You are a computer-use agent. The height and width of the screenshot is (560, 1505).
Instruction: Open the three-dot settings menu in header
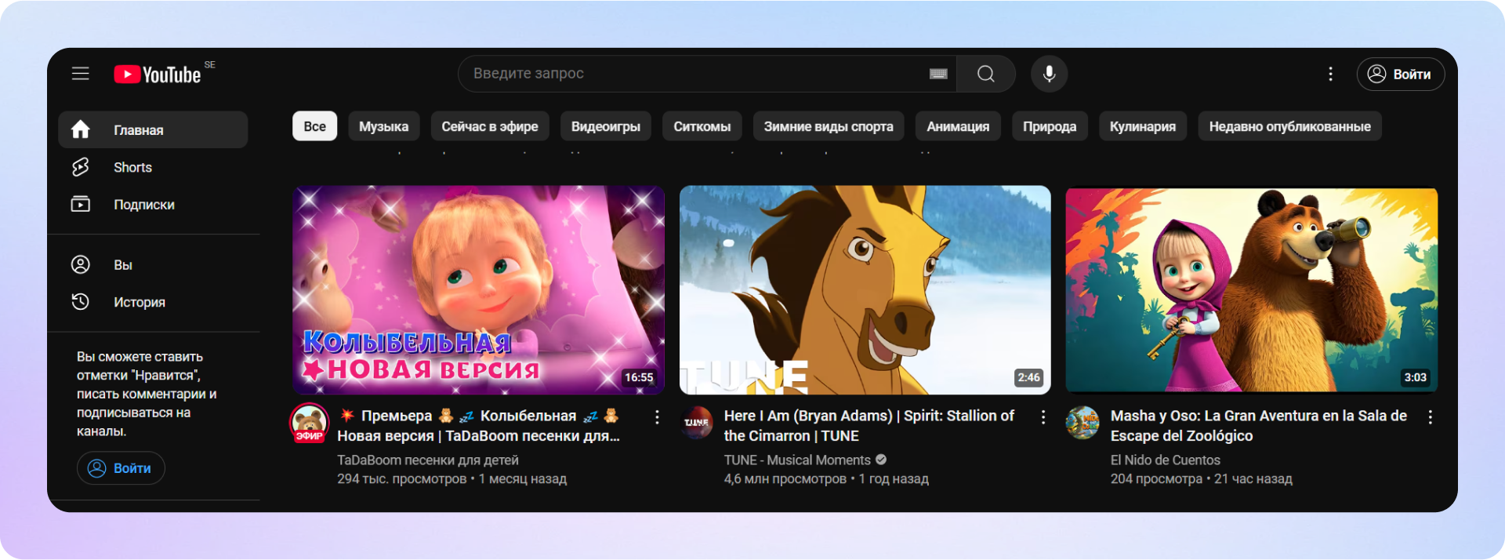1330,74
